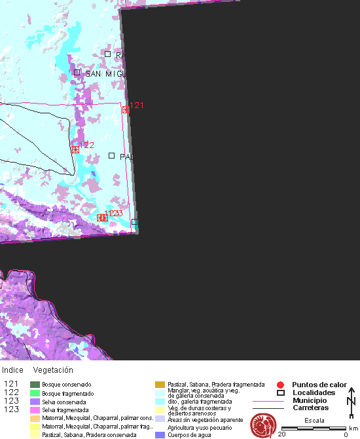This screenshot has height=439, width=360.
Task: Click the Selva fragmentada pink swatch
Action: (x=35, y=410)
